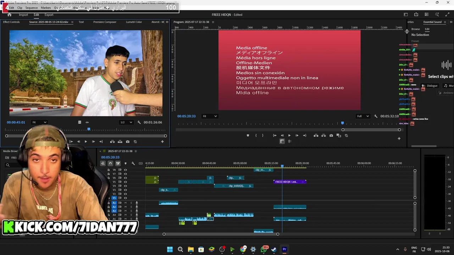Go to Out point in Program monitor
This screenshot has width=454, height=255.
pyautogui.click(x=305, y=135)
